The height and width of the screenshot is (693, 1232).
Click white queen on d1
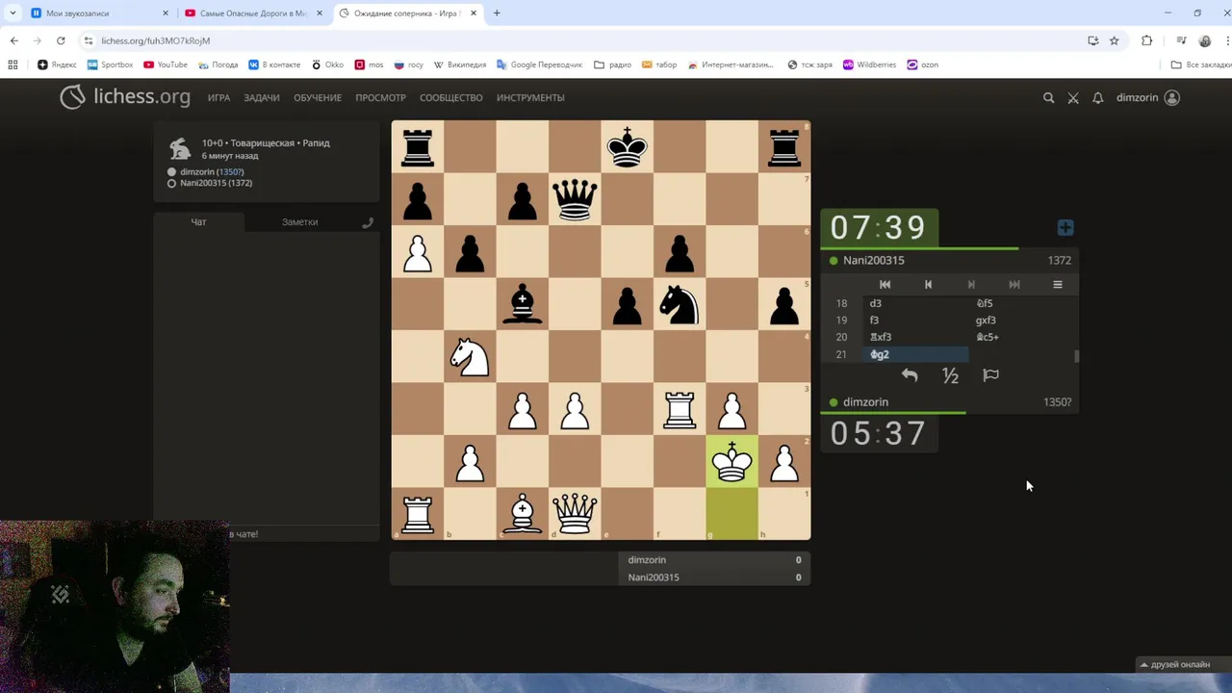click(575, 513)
